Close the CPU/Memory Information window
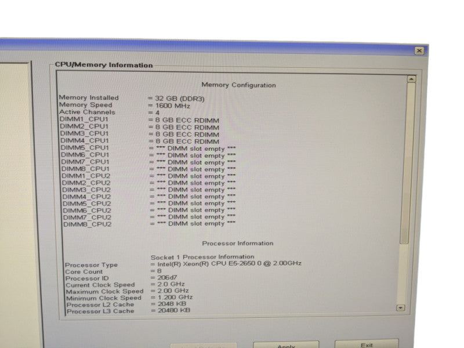Viewport: 464px width, 348px height. point(419,50)
